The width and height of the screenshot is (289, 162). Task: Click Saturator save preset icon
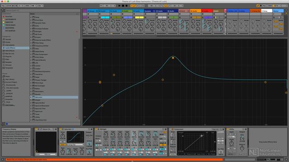92,129
